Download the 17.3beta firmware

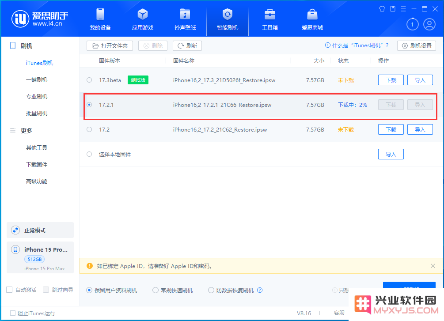tap(391, 80)
